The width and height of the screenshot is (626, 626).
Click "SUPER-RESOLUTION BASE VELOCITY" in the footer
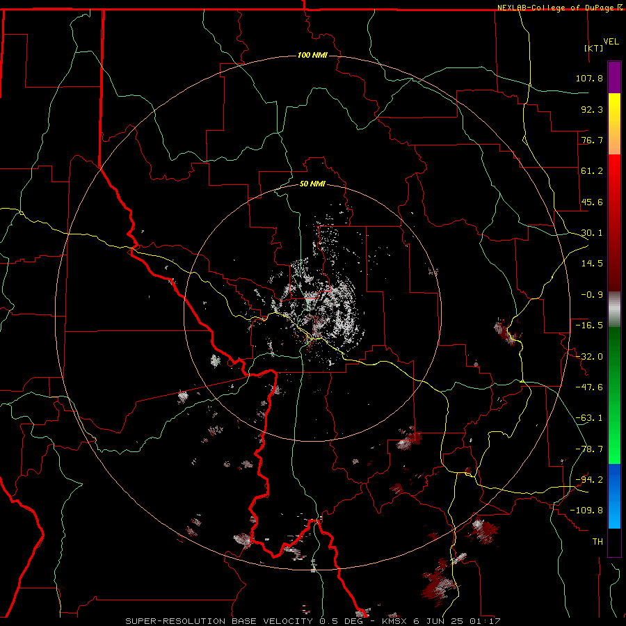pyautogui.click(x=219, y=621)
